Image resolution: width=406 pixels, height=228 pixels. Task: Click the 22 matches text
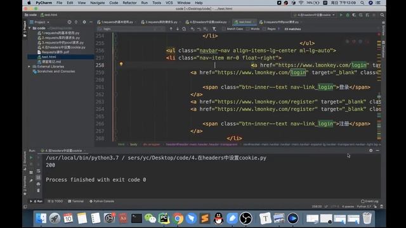coord(292,29)
